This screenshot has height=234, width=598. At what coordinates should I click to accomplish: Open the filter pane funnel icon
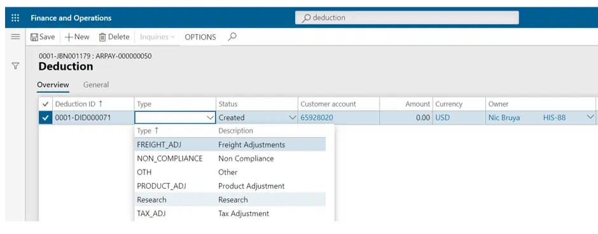15,66
